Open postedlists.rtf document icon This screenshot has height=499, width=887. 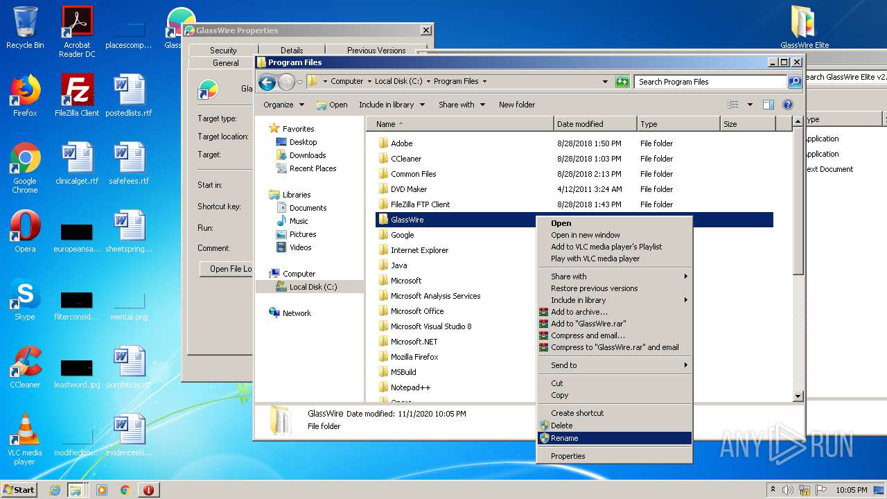click(x=129, y=96)
